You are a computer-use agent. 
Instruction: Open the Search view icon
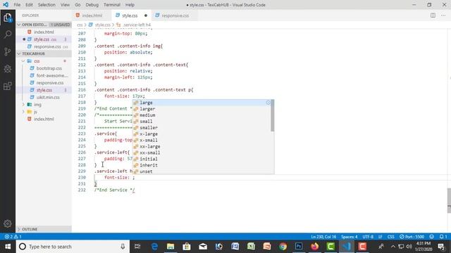[8, 34]
